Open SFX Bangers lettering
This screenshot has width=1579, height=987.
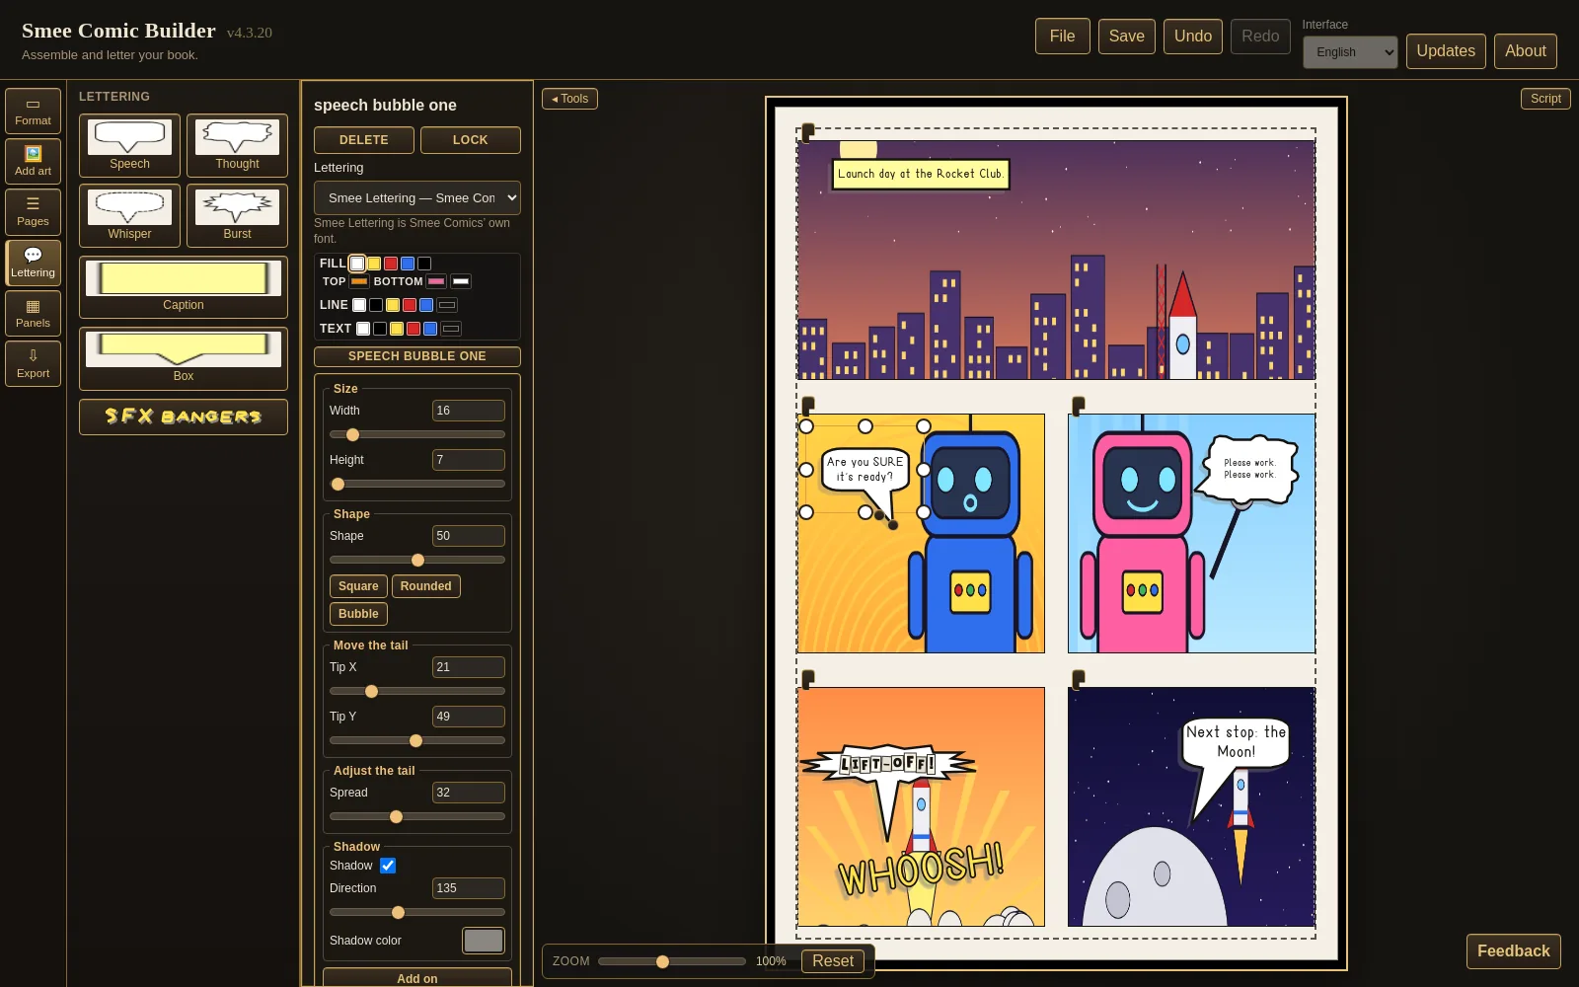[184, 417]
